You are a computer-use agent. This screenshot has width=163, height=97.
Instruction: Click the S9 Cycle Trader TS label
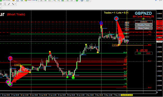[143, 16]
